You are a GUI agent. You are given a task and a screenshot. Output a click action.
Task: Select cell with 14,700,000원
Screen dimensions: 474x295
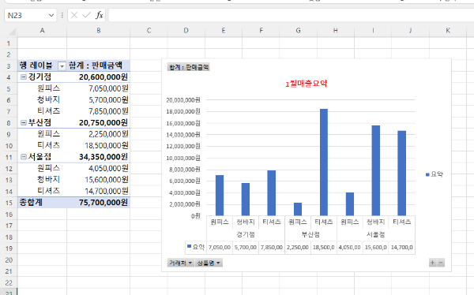(x=99, y=191)
